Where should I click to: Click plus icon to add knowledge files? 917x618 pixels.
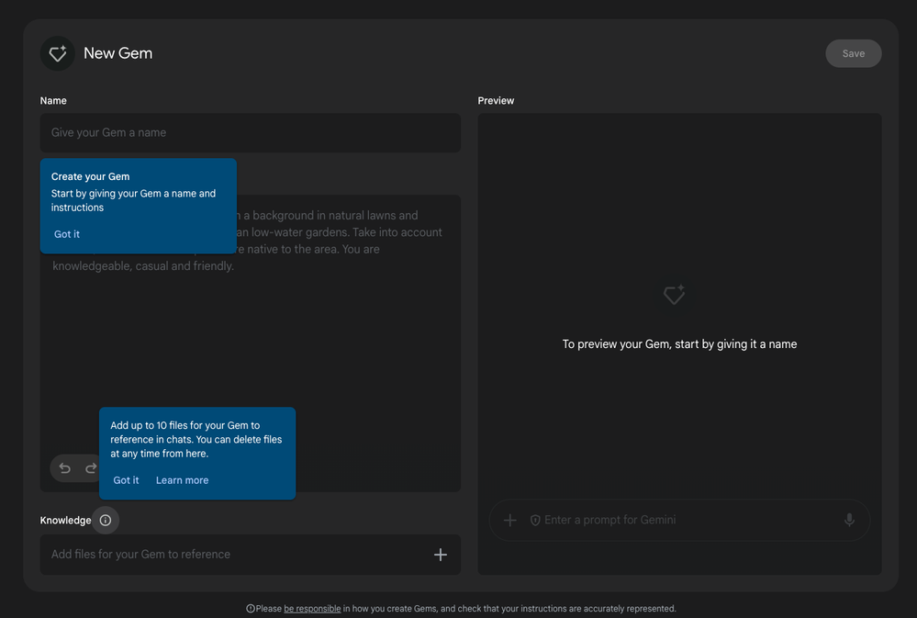pyautogui.click(x=441, y=555)
